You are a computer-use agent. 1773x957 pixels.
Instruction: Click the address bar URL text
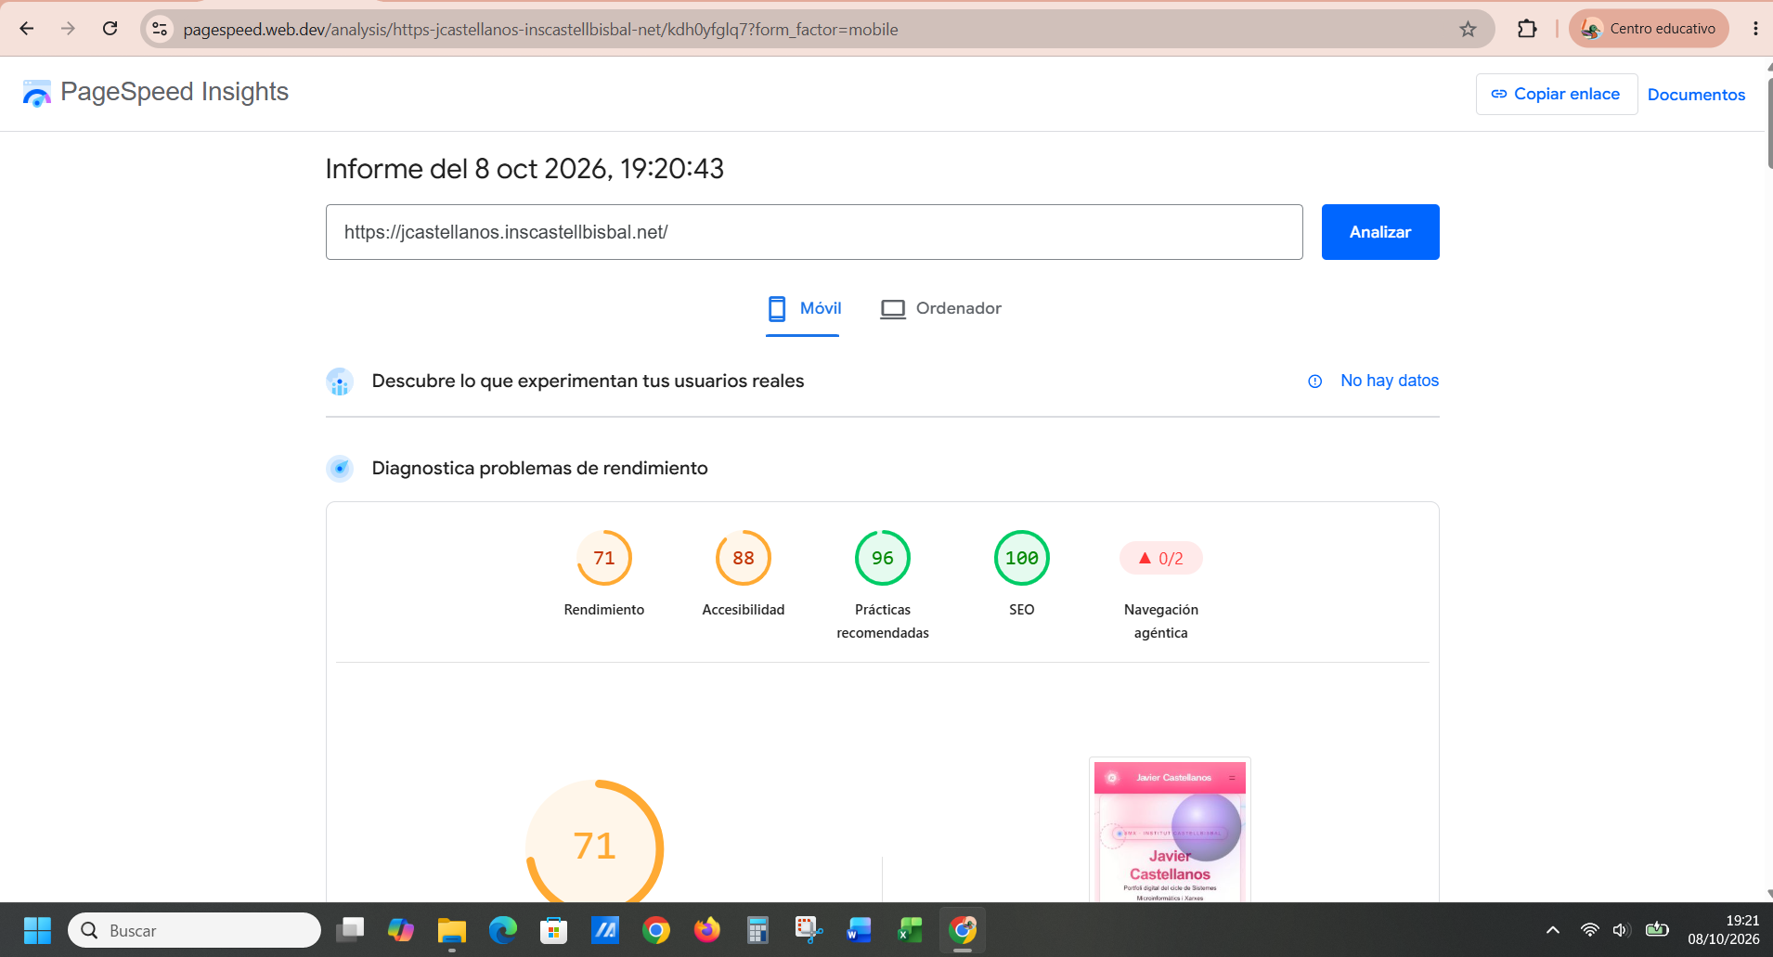pos(540,30)
